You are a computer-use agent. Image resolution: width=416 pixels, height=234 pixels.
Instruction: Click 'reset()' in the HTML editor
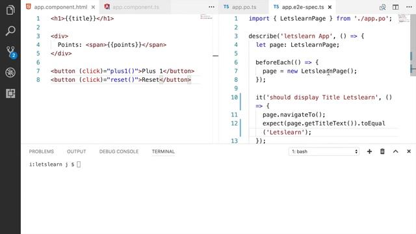point(122,80)
